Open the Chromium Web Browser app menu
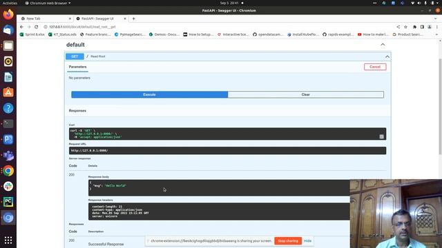The height and width of the screenshot is (248, 442). click(x=48, y=3)
